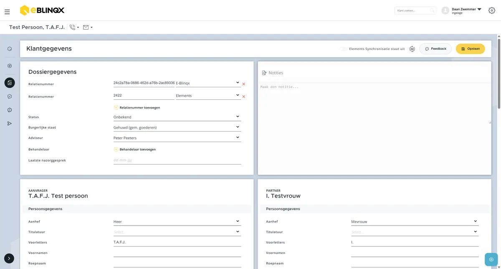Click the user avatar icon
Viewport: 501px width, 269px height.
coord(445,10)
